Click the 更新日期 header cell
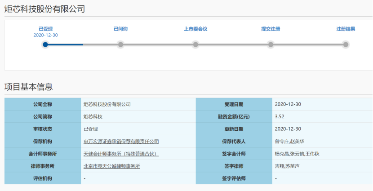This screenshot has width=373, height=191. point(234,129)
